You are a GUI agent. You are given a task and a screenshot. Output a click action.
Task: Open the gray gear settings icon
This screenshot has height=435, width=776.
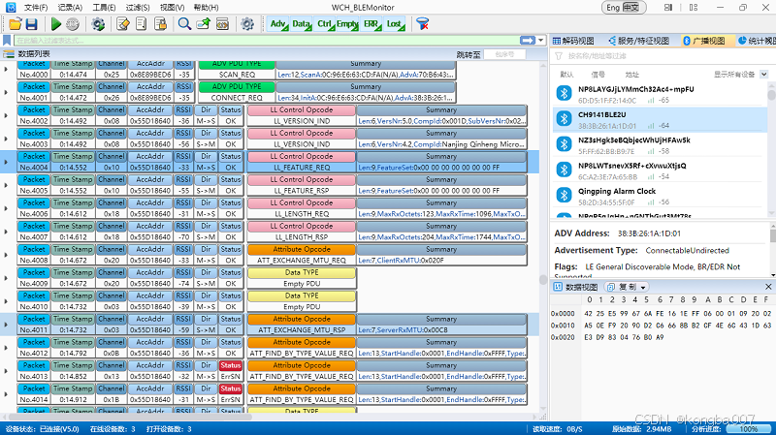point(247,23)
